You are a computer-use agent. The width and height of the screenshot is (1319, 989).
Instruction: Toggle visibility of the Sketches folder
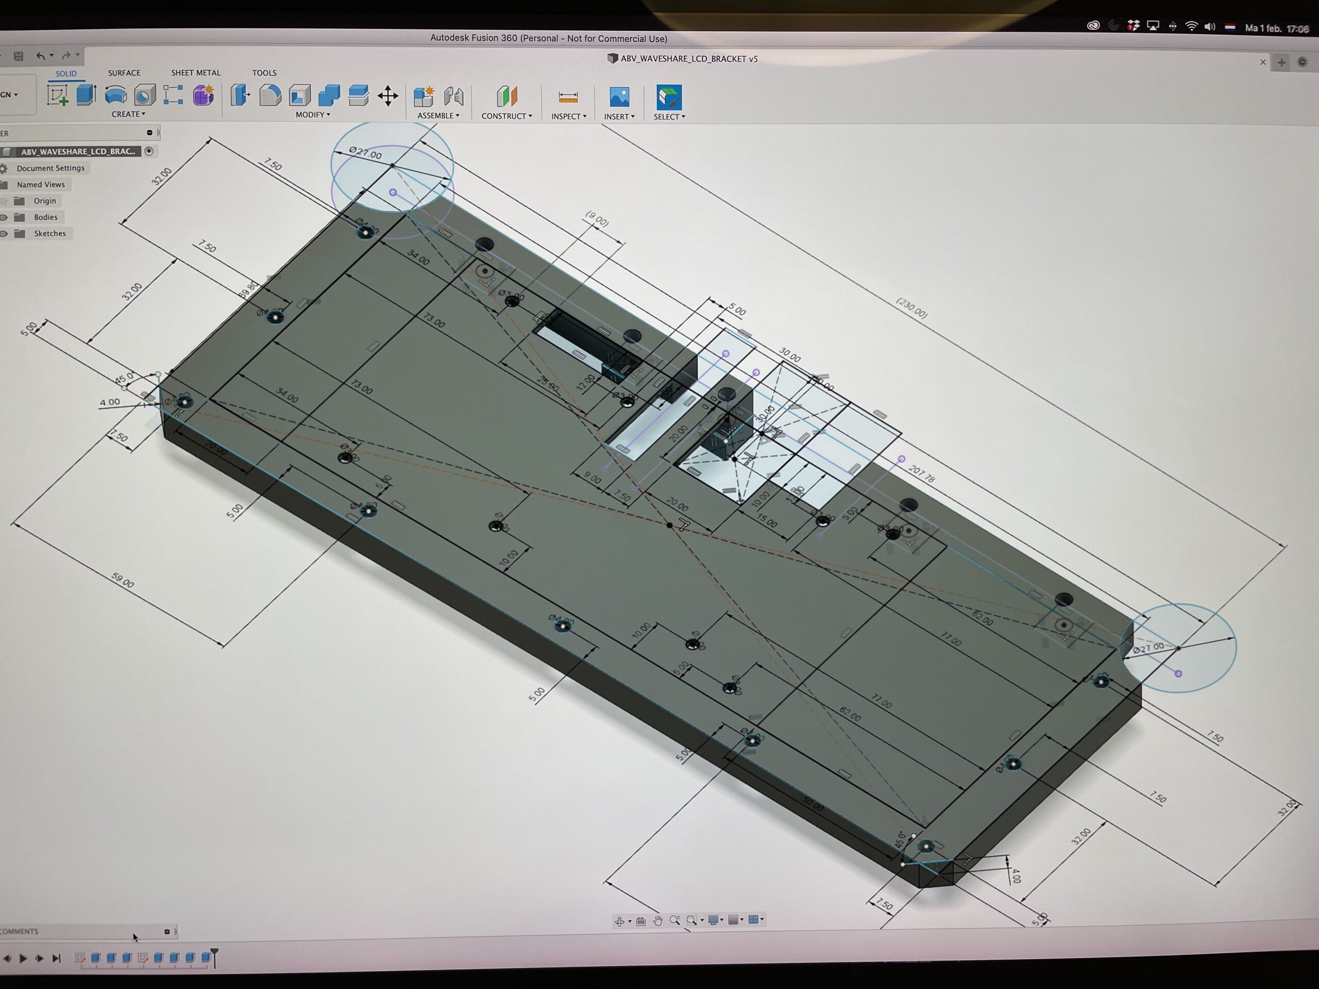click(x=4, y=234)
